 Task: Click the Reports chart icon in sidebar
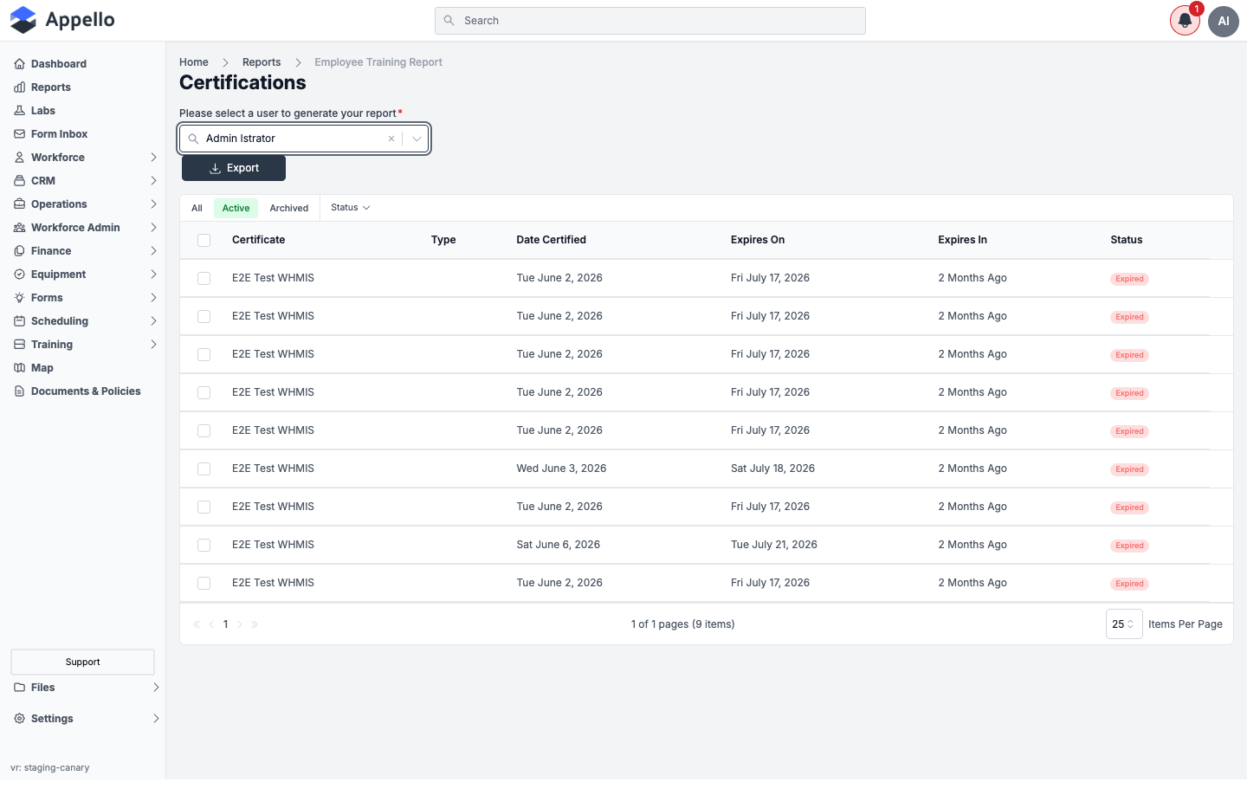pyautogui.click(x=19, y=87)
